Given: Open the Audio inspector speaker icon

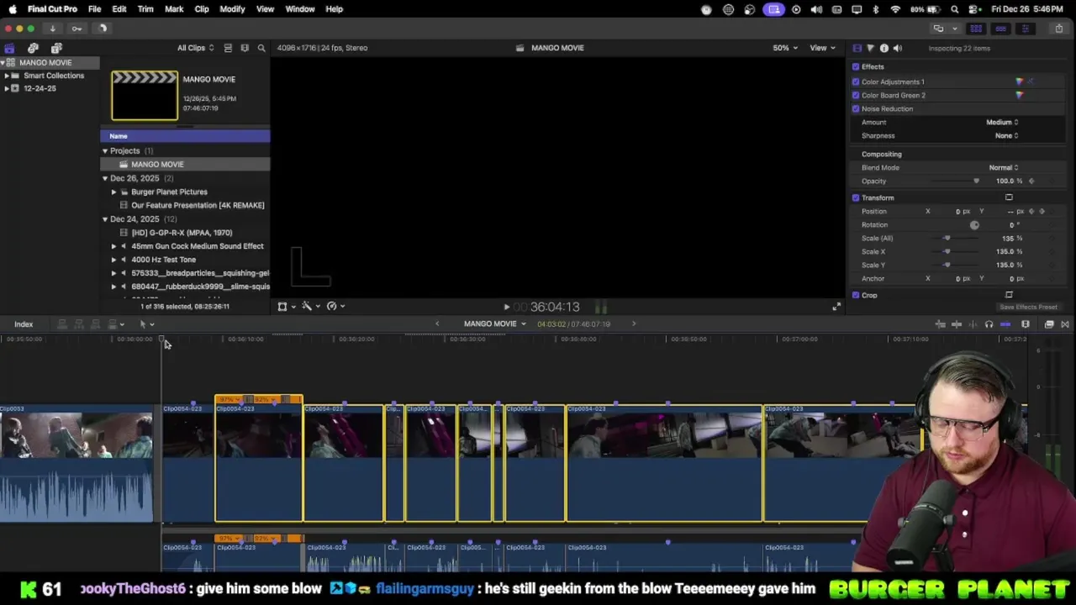Looking at the screenshot, I should tap(897, 48).
